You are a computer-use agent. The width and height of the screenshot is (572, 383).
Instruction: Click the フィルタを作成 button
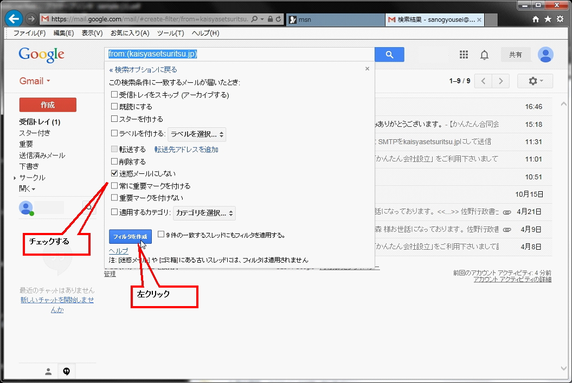coord(130,237)
